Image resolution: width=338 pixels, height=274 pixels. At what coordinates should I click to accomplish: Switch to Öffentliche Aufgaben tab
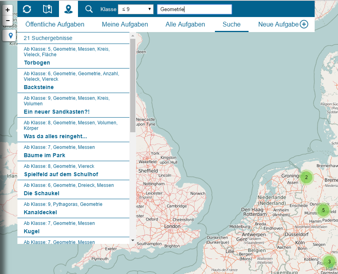(55, 25)
